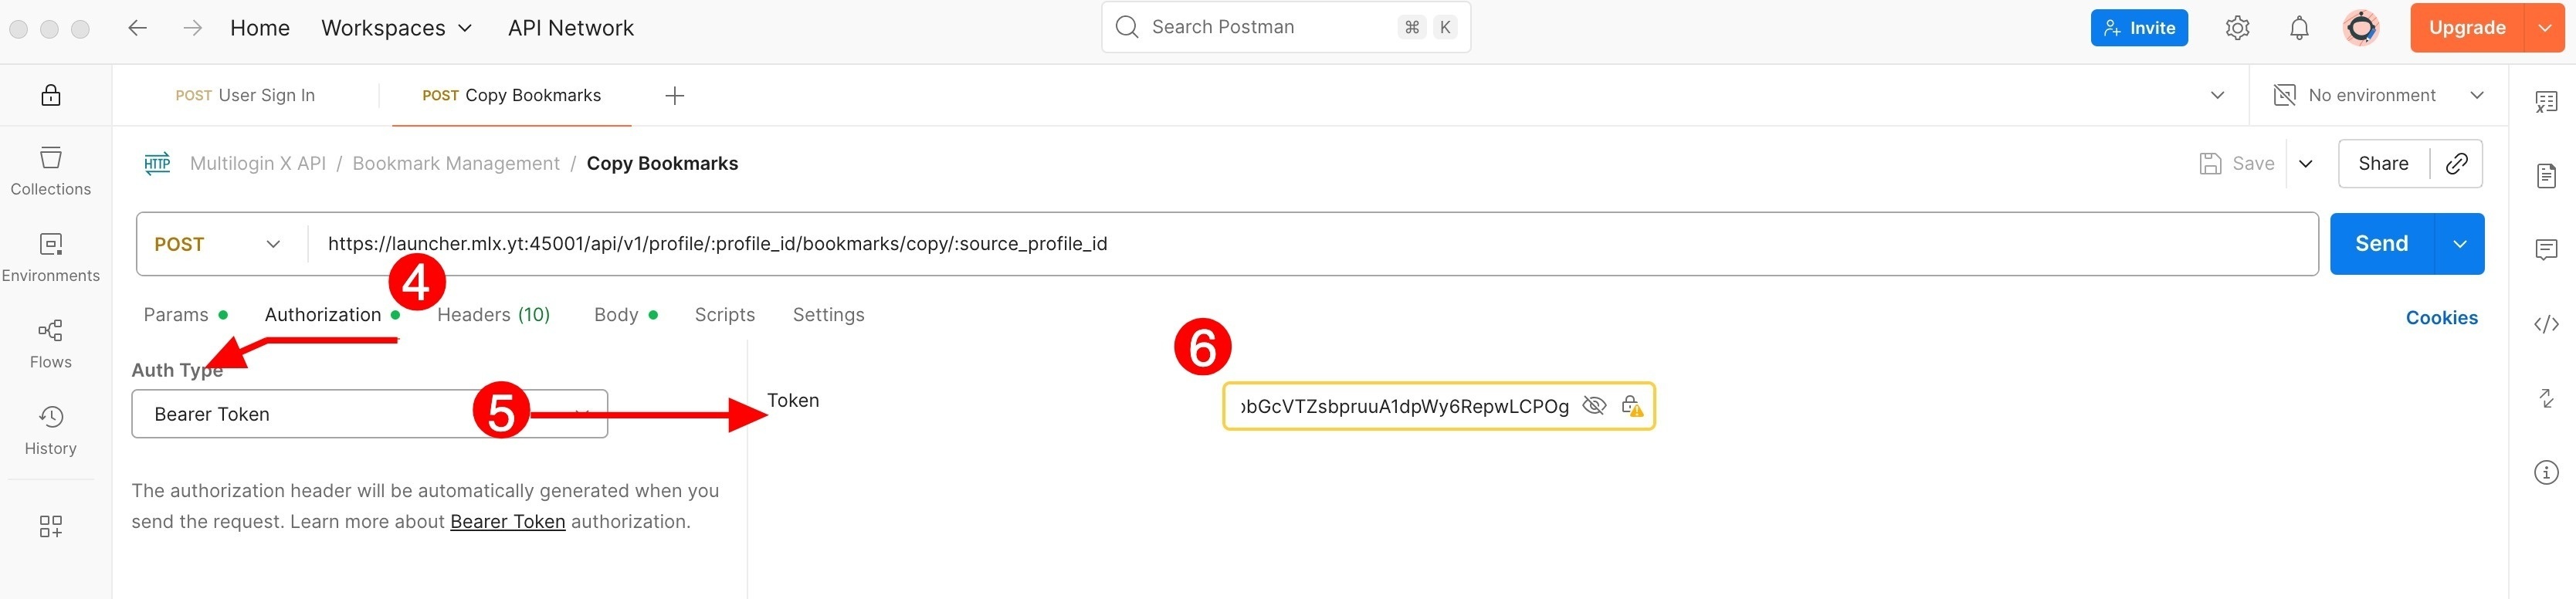Open Flows in the sidebar
This screenshot has height=599, width=2576.
tap(51, 344)
